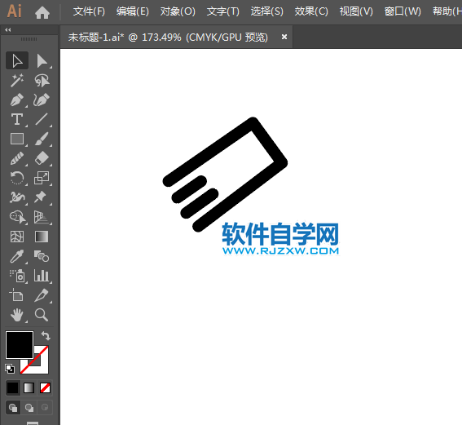Select the Blend tool

coord(42,256)
